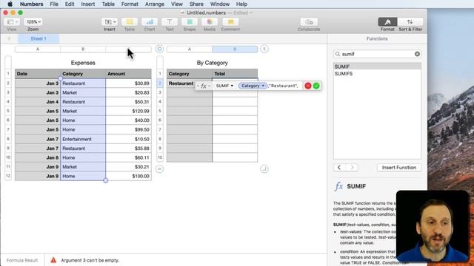Click the Chart toolbar icon
The image size is (474, 266).
click(150, 21)
